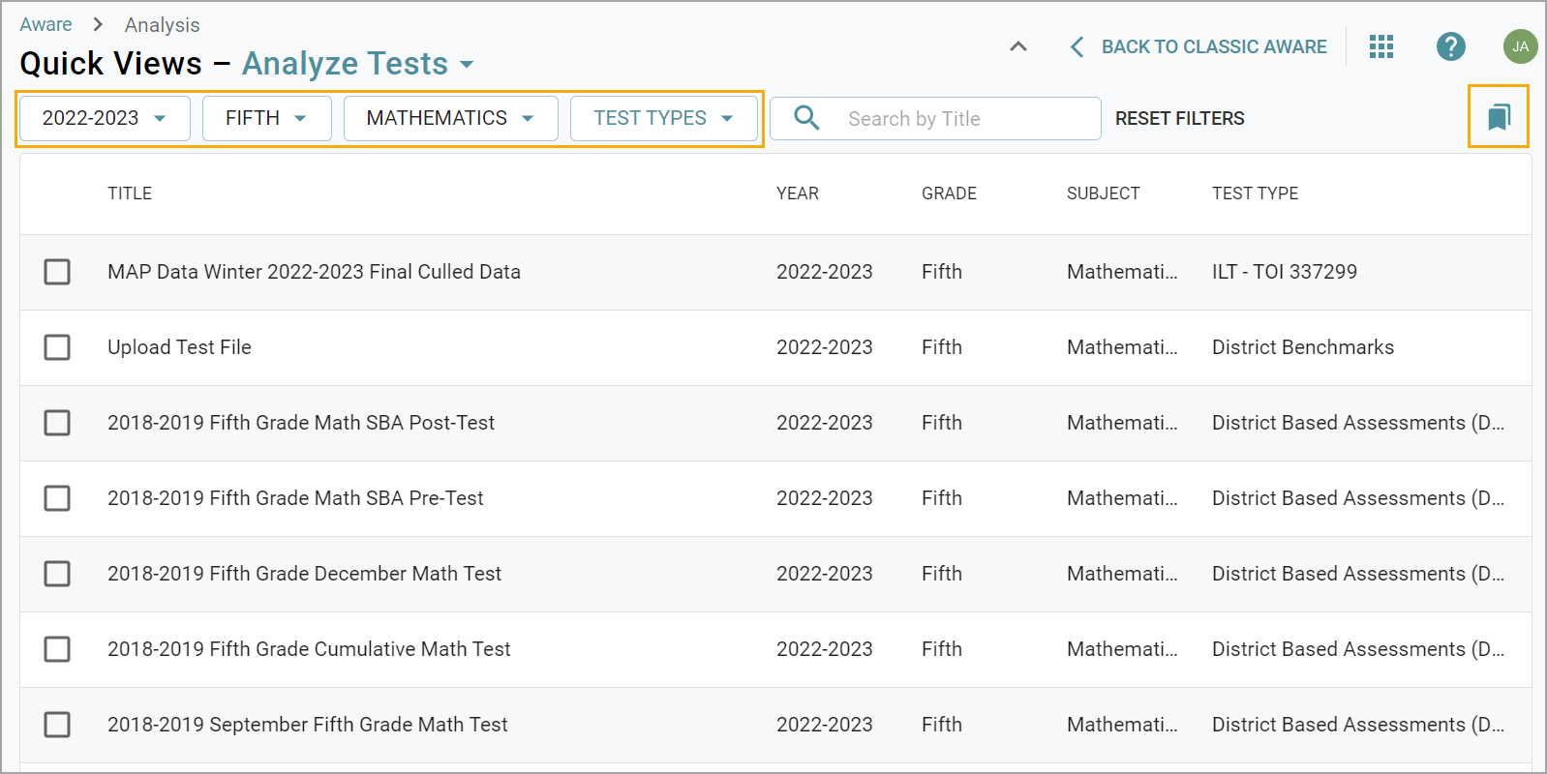Click RESET FILTERS

click(x=1179, y=118)
